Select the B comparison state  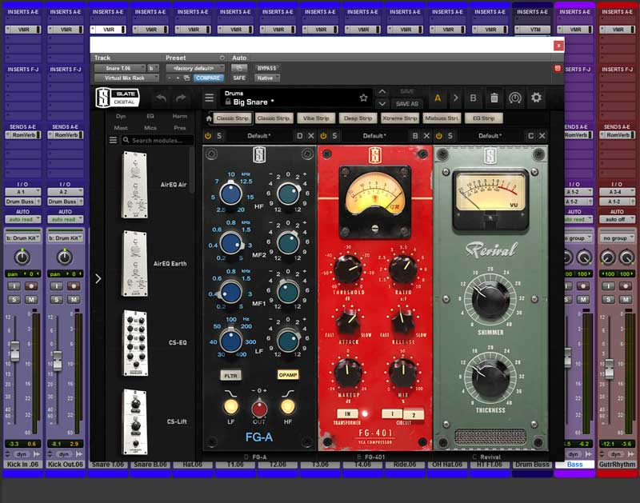point(473,98)
